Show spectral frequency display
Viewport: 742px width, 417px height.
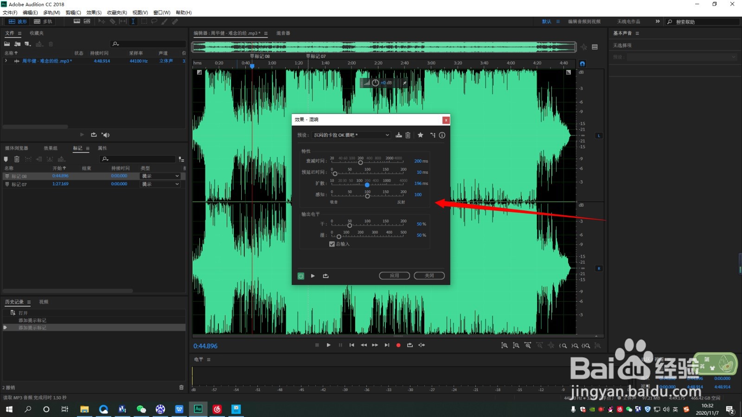(77, 21)
